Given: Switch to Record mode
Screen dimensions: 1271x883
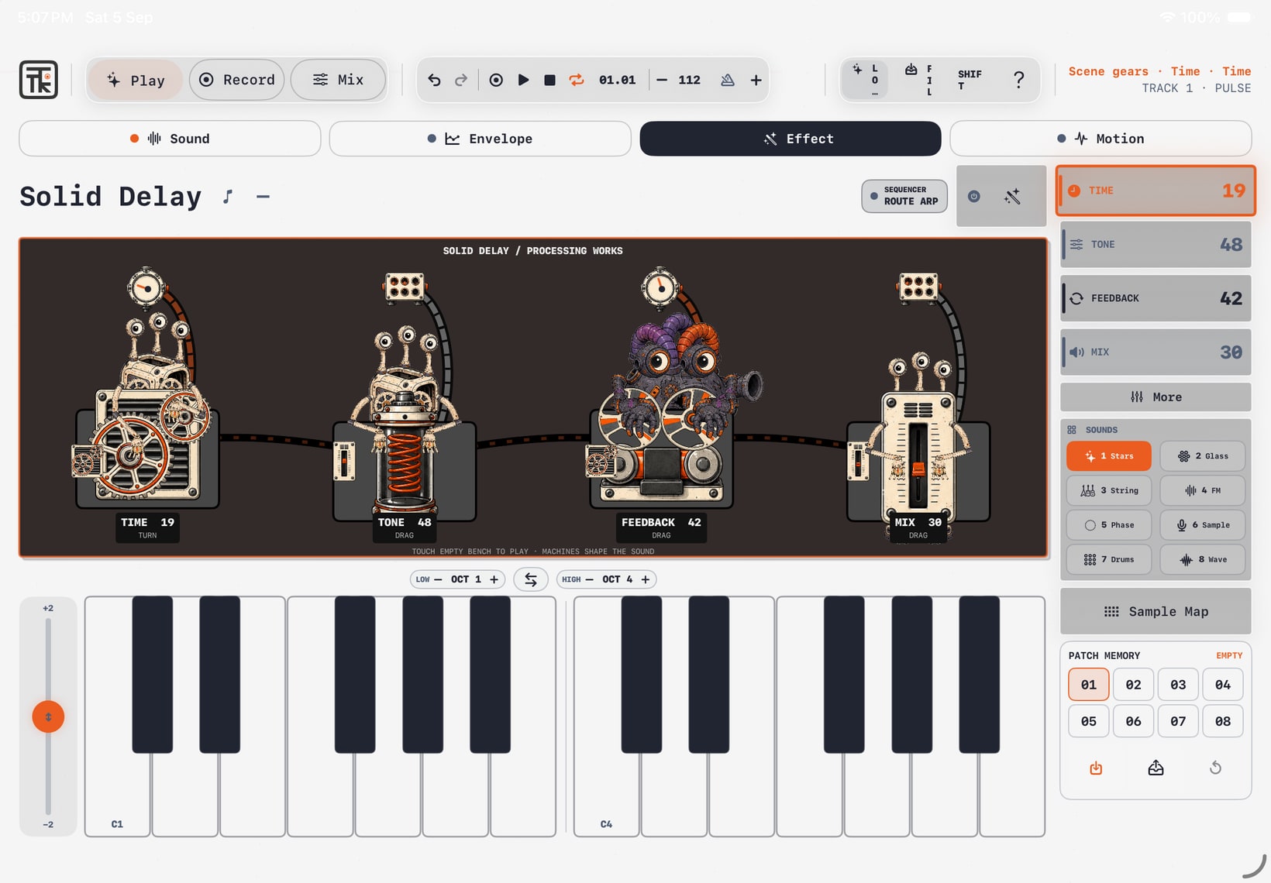Looking at the screenshot, I should click(x=237, y=80).
